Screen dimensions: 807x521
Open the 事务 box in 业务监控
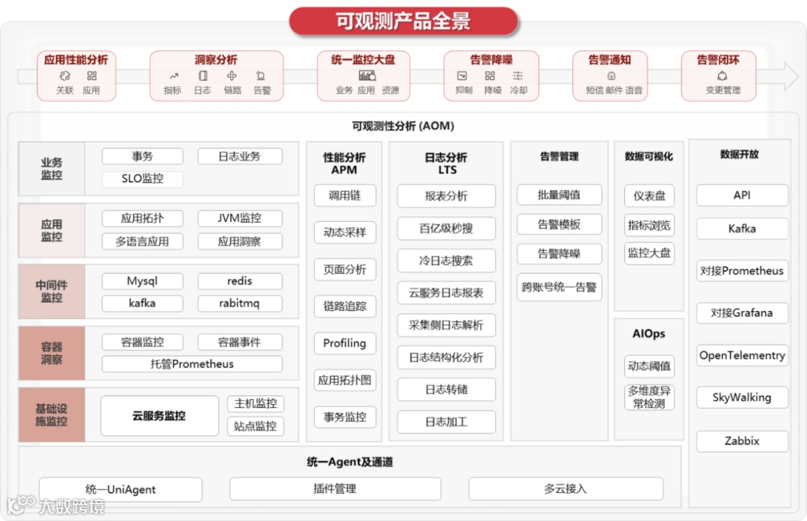point(143,156)
